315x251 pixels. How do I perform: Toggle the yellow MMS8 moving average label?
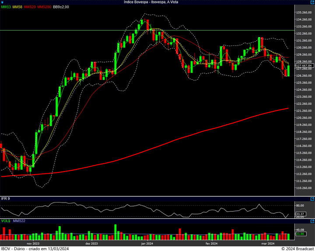[x=17, y=7]
